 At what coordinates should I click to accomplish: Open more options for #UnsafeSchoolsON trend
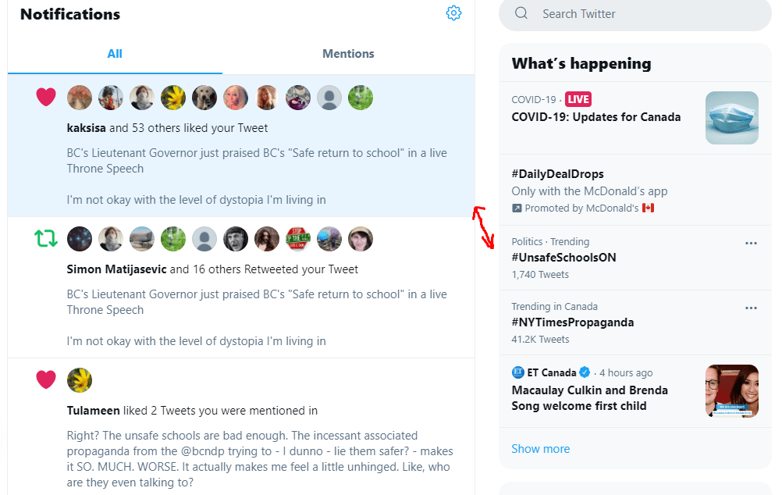[751, 243]
